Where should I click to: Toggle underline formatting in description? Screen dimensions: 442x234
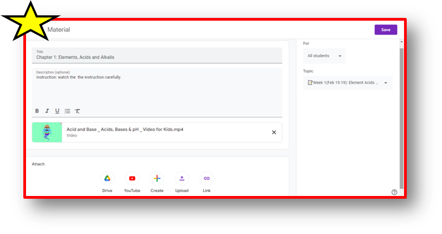click(x=57, y=111)
